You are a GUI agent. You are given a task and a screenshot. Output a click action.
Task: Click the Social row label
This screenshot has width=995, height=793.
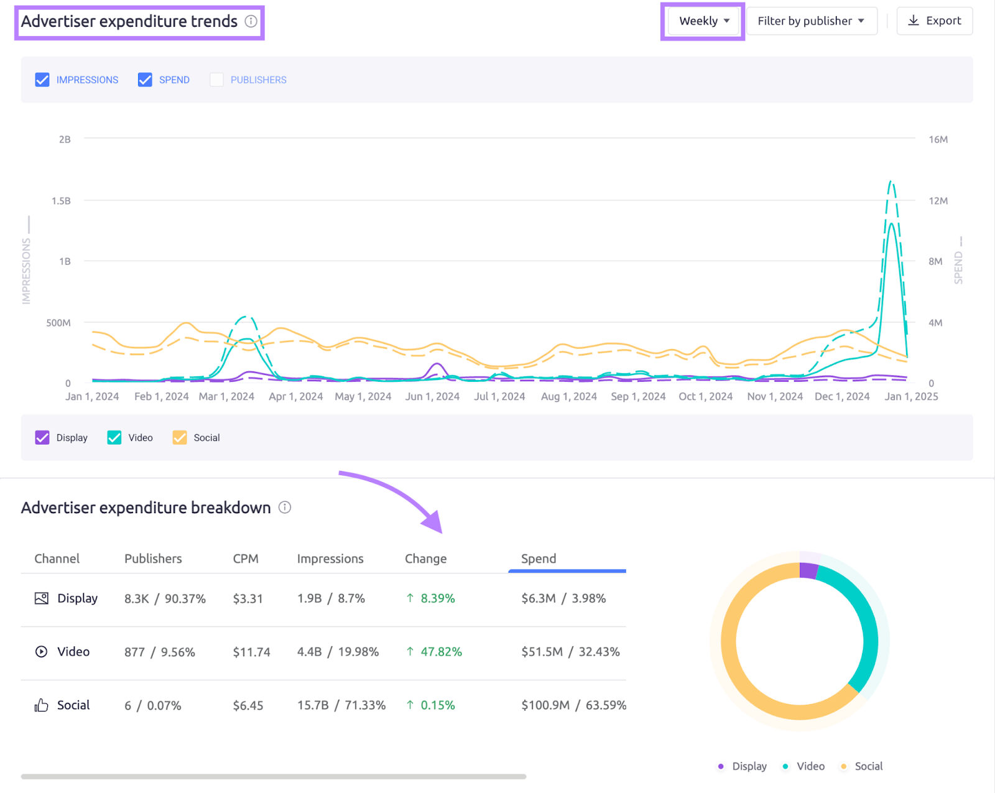point(73,705)
